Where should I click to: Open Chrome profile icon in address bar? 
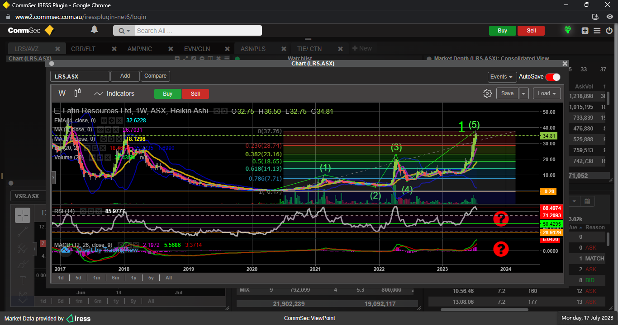(x=610, y=17)
